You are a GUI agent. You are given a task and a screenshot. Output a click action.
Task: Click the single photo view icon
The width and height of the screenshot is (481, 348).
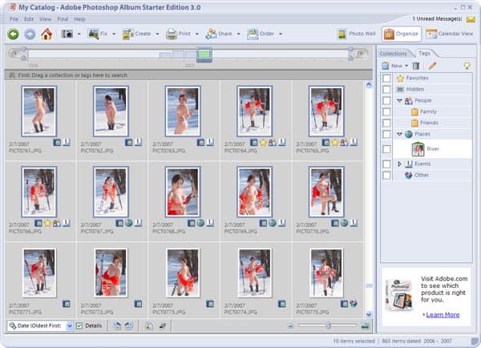[x=365, y=326]
